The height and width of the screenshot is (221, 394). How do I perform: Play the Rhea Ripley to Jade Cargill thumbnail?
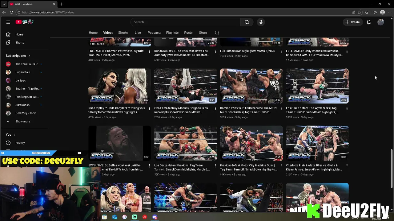[x=120, y=86]
